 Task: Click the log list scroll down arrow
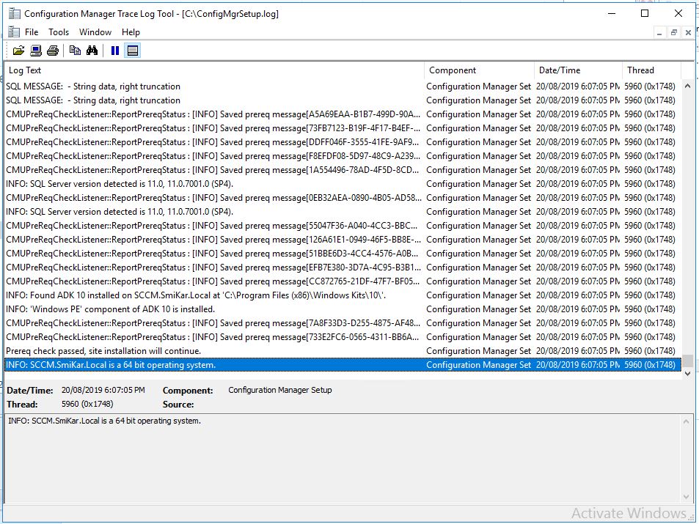click(687, 374)
